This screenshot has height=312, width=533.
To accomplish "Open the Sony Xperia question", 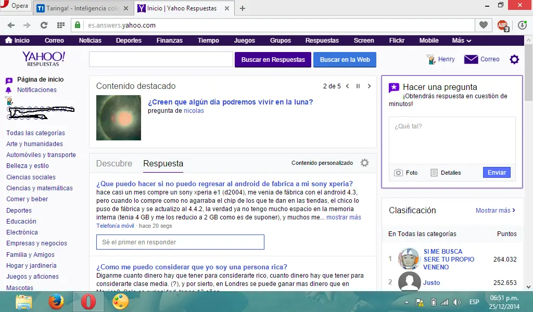I will [x=224, y=184].
